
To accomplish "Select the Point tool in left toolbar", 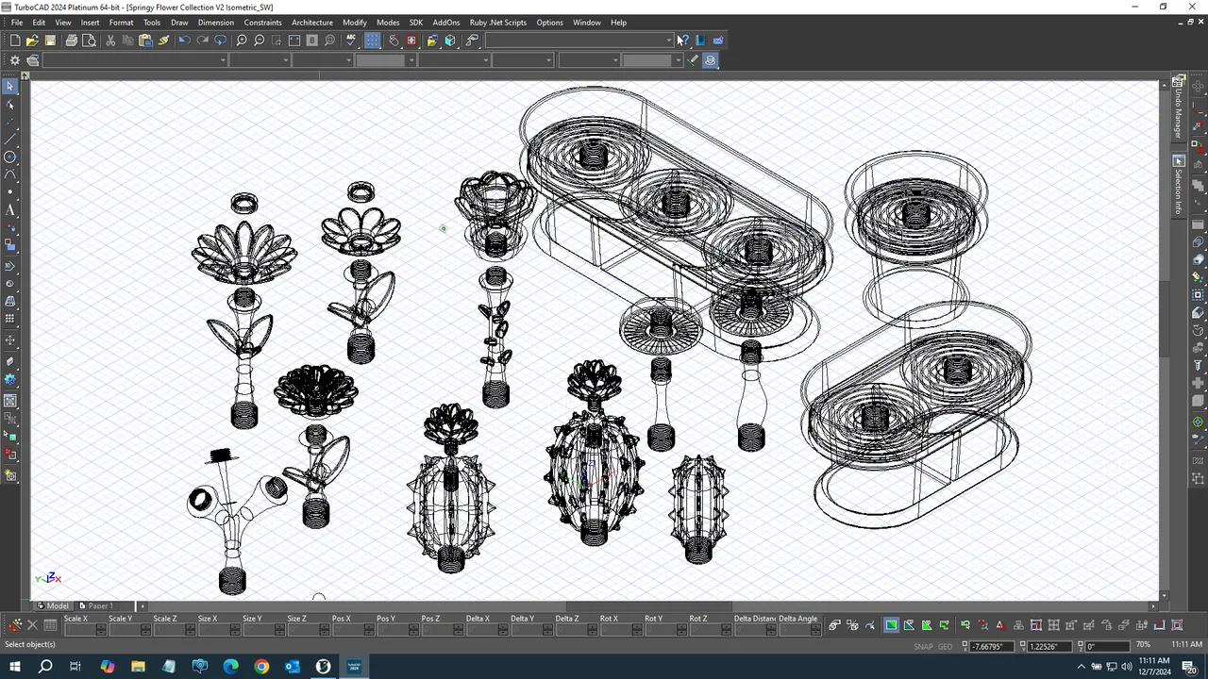I will [10, 193].
